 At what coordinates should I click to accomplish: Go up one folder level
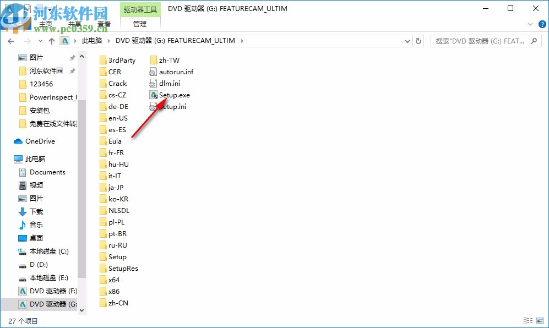(x=52, y=40)
